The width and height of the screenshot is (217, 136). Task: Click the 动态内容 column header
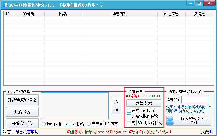coord(120,14)
